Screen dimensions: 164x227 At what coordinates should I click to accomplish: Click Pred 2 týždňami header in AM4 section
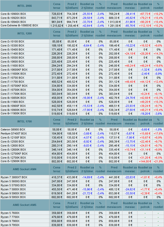(x=72, y=169)
